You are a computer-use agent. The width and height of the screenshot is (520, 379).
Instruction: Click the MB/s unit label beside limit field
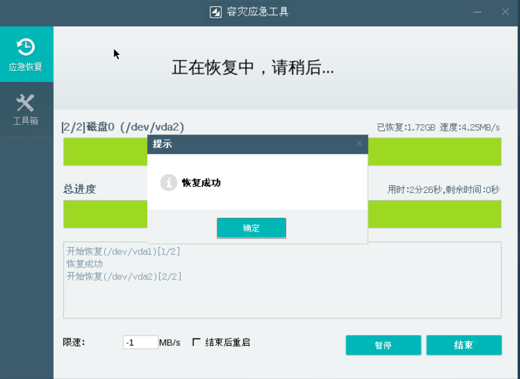point(171,341)
